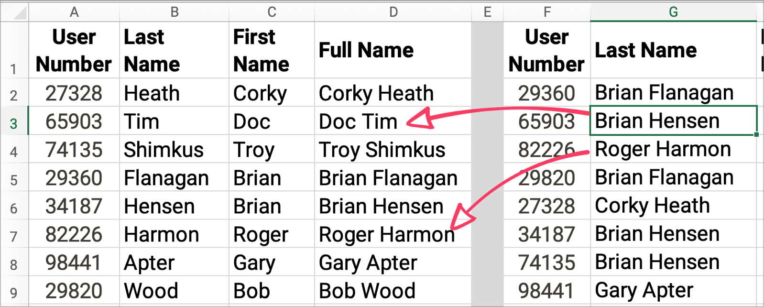Click Gary Apter in column G
Screen dimensions: 764x307
point(673,290)
